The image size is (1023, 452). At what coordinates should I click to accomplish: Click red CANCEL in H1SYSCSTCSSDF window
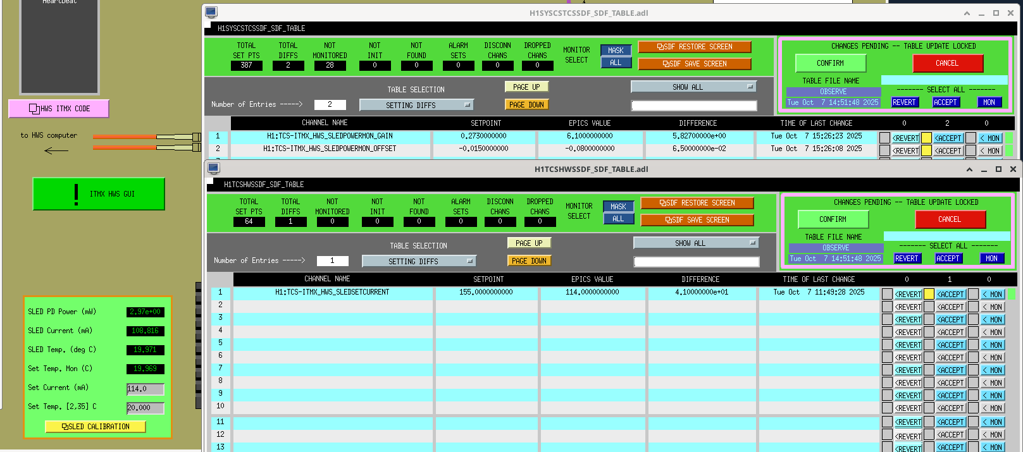click(x=947, y=63)
